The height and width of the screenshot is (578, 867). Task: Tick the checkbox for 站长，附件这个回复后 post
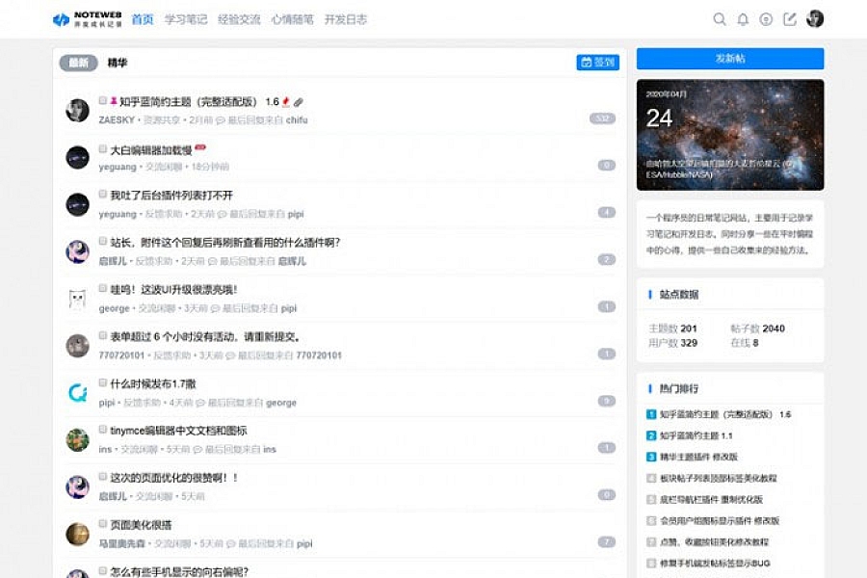(x=103, y=241)
